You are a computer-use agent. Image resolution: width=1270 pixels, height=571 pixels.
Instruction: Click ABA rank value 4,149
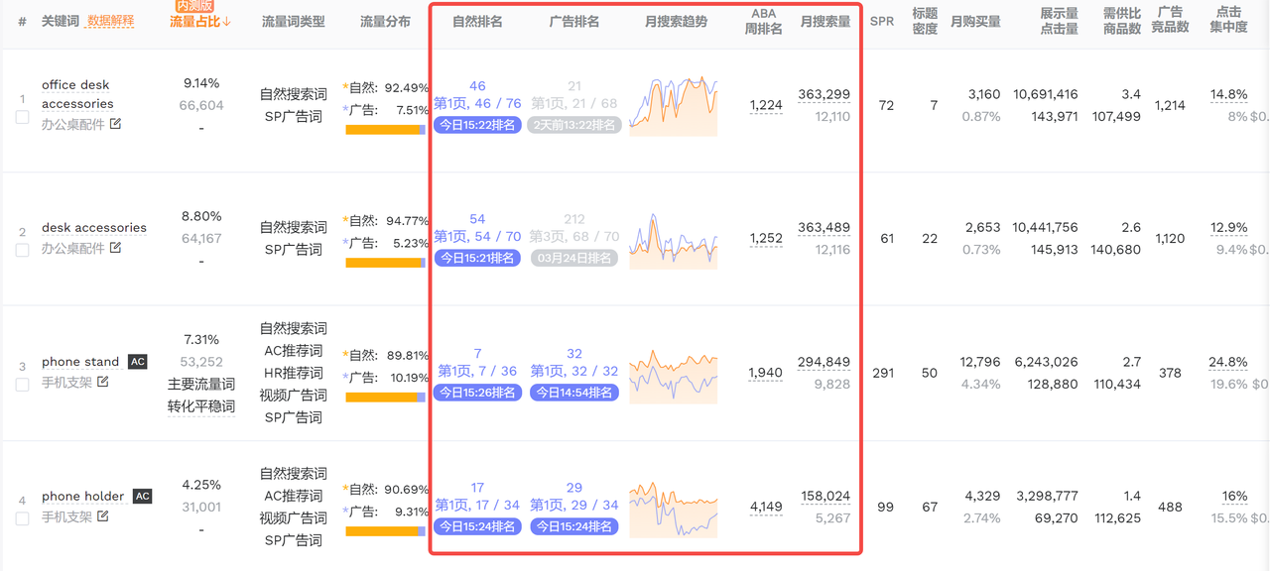click(x=766, y=507)
